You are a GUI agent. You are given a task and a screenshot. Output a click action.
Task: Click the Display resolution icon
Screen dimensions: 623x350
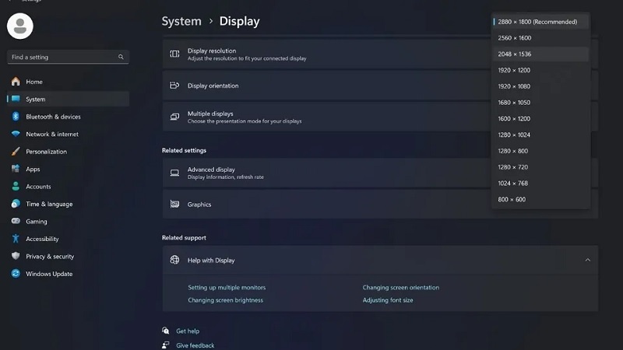(x=174, y=54)
